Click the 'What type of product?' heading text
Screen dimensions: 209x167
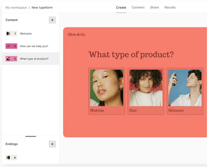tap(131, 55)
